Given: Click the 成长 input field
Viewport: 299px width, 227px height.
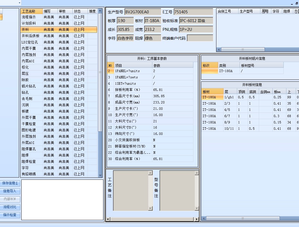Looking at the screenshot, I should coord(125,30).
